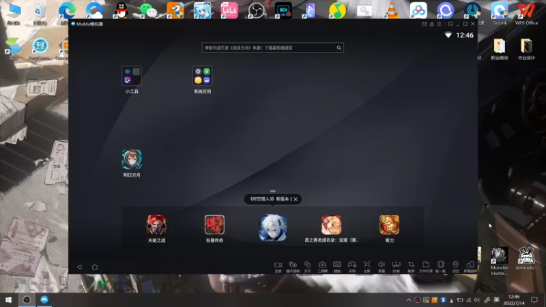Click the MuMu模拟器 title text

tap(89, 24)
